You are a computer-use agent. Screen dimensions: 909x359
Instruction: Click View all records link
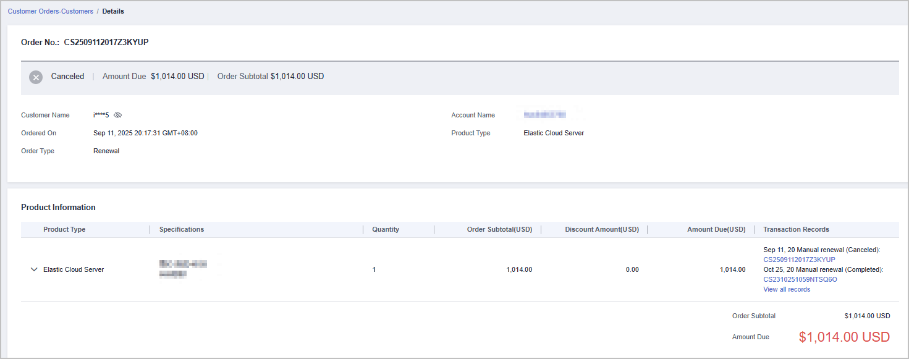click(786, 289)
